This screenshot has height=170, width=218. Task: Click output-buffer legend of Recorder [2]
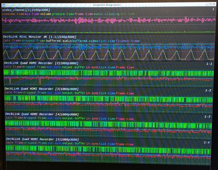pyautogui.click(x=74, y=67)
